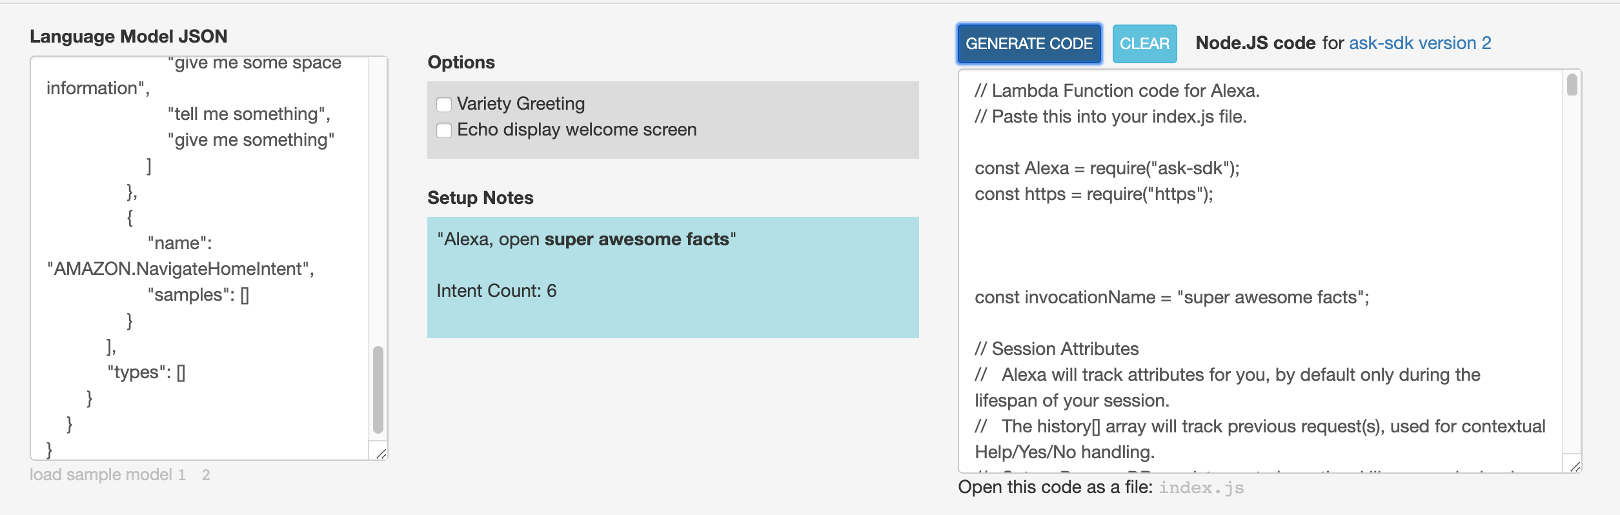
Task: Enable the Variety Greeting checkbox
Action: [x=444, y=105]
